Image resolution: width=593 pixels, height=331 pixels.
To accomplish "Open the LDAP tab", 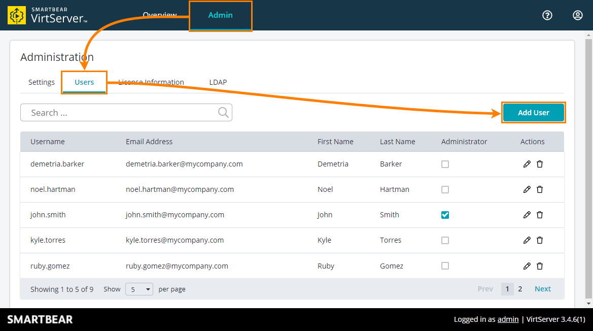I will [x=218, y=82].
